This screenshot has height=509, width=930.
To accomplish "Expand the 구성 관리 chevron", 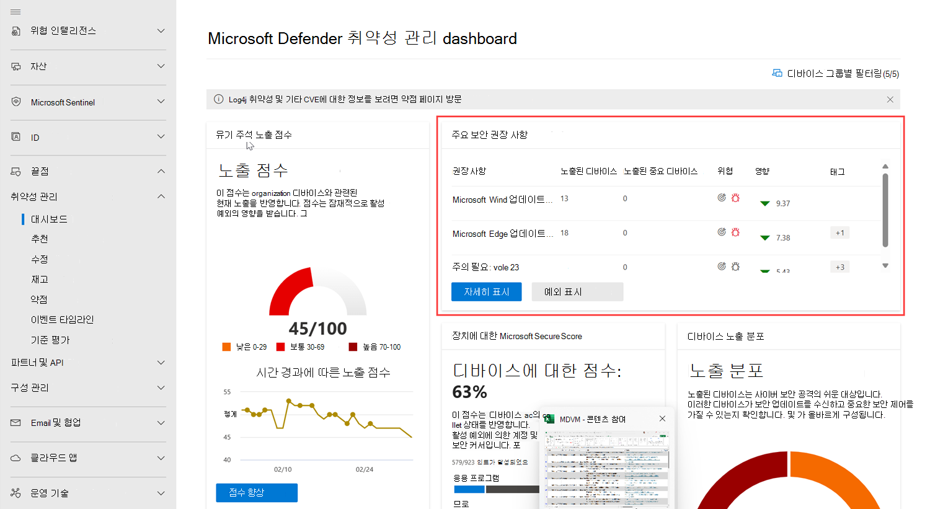I will (161, 387).
